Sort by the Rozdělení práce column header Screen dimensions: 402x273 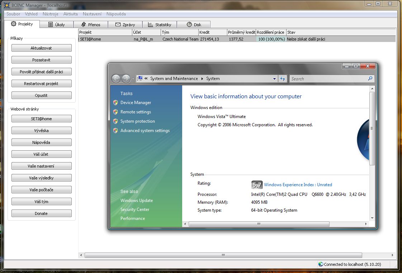coord(271,32)
